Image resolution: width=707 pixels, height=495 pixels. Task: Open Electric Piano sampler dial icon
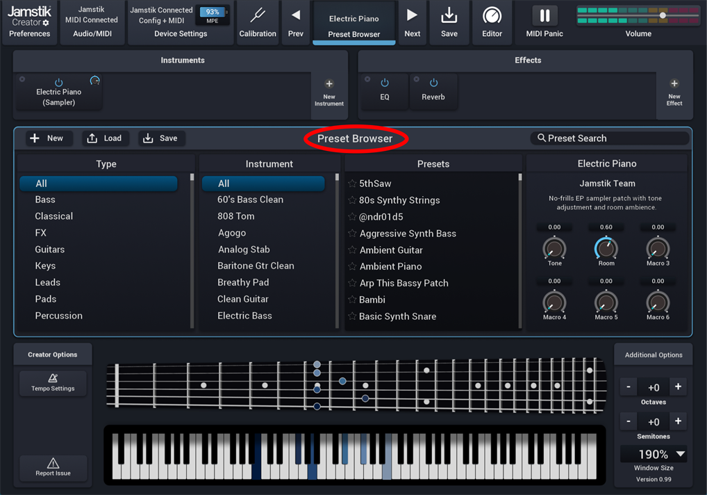(x=94, y=81)
